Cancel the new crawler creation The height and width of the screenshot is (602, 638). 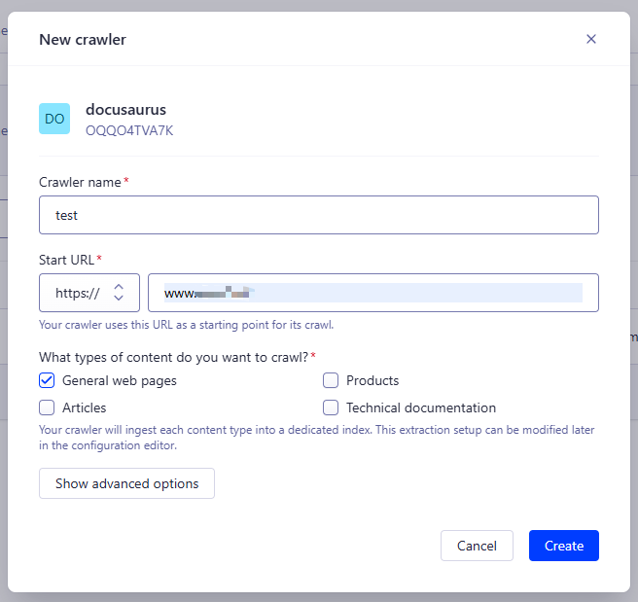477,546
